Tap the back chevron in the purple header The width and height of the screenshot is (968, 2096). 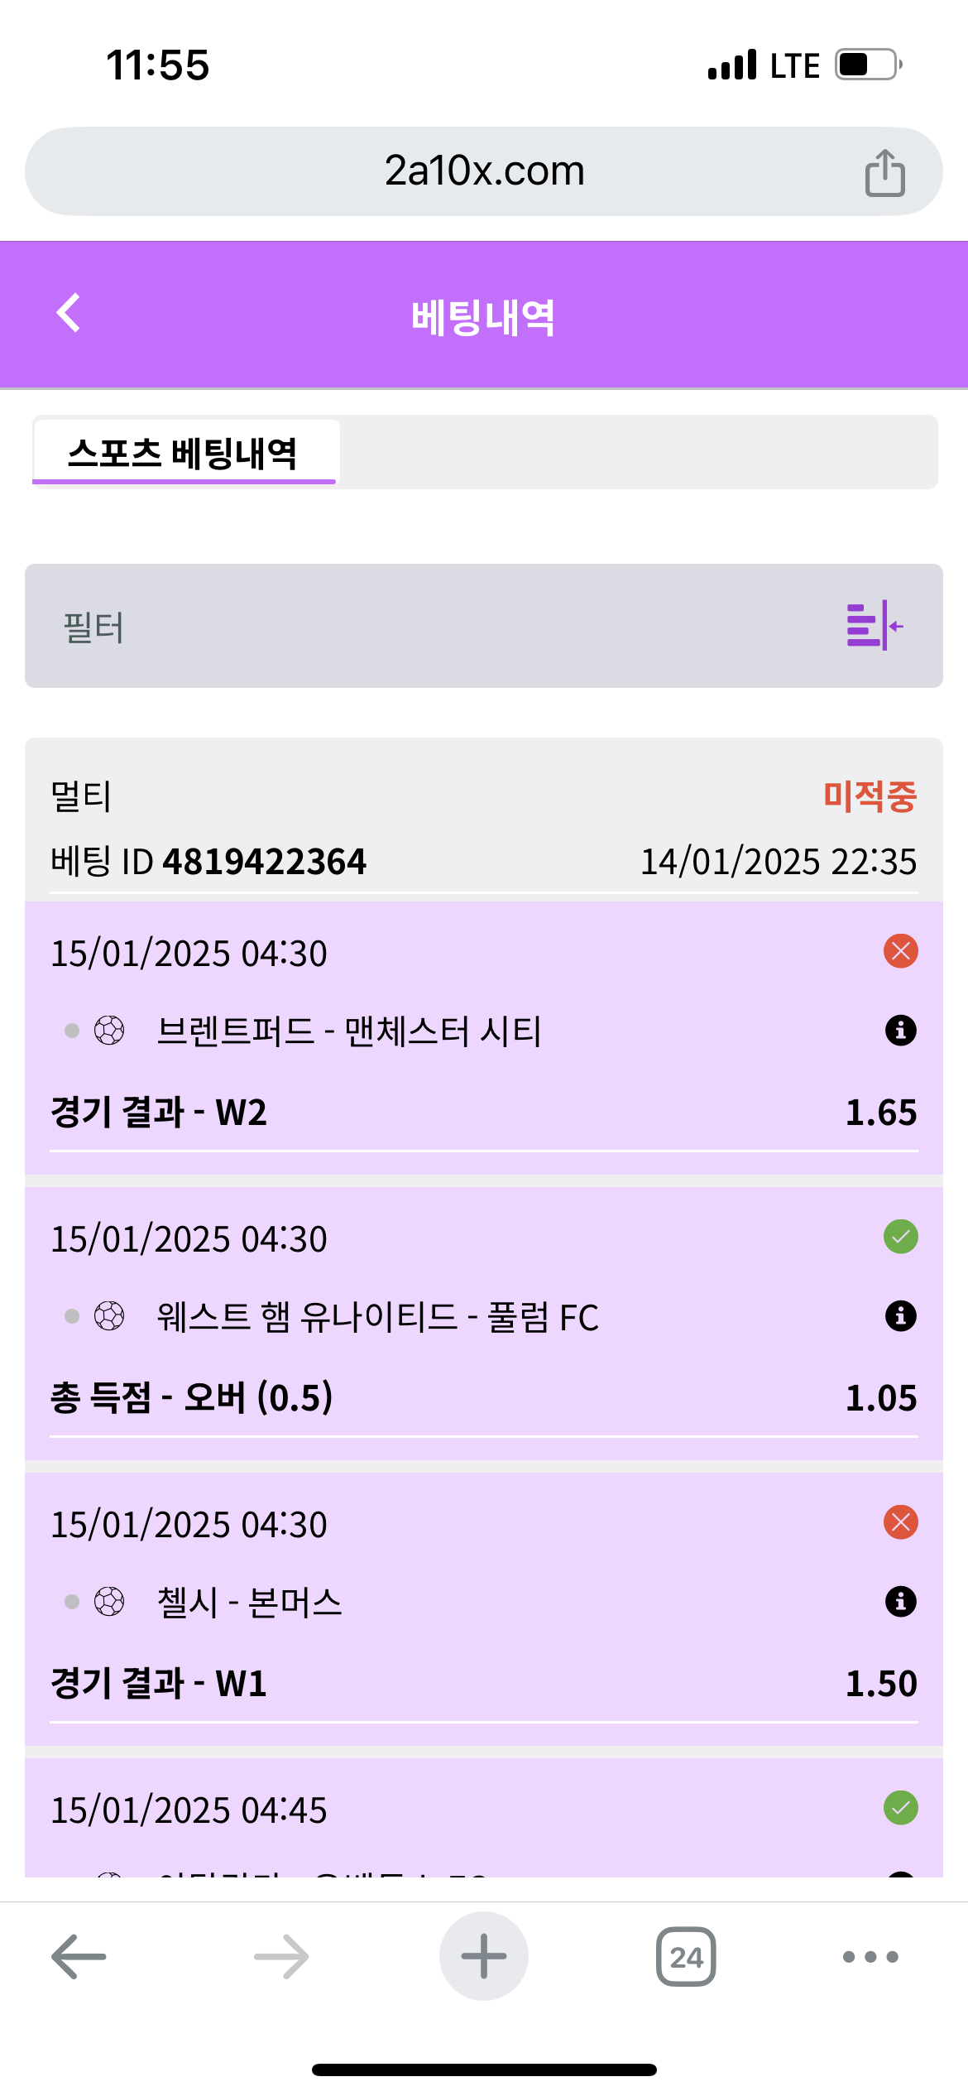69,314
